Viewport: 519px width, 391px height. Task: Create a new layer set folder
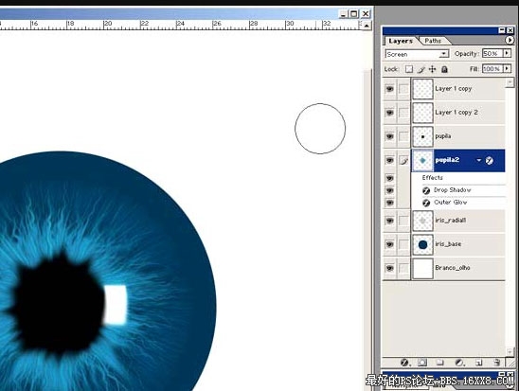click(439, 363)
